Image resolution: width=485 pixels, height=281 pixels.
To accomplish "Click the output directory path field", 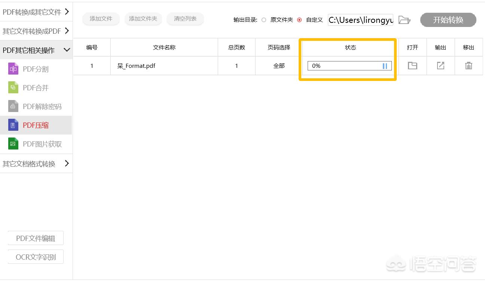I will (359, 20).
